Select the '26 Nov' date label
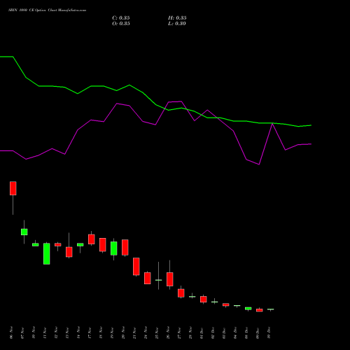 pyautogui.click(x=168, y=332)
